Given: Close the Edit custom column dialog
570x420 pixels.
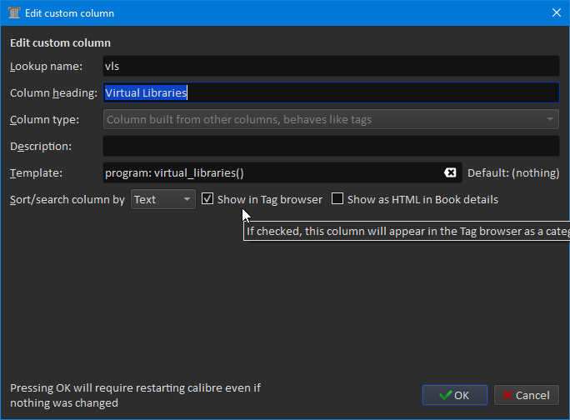Looking at the screenshot, I should tap(556, 13).
